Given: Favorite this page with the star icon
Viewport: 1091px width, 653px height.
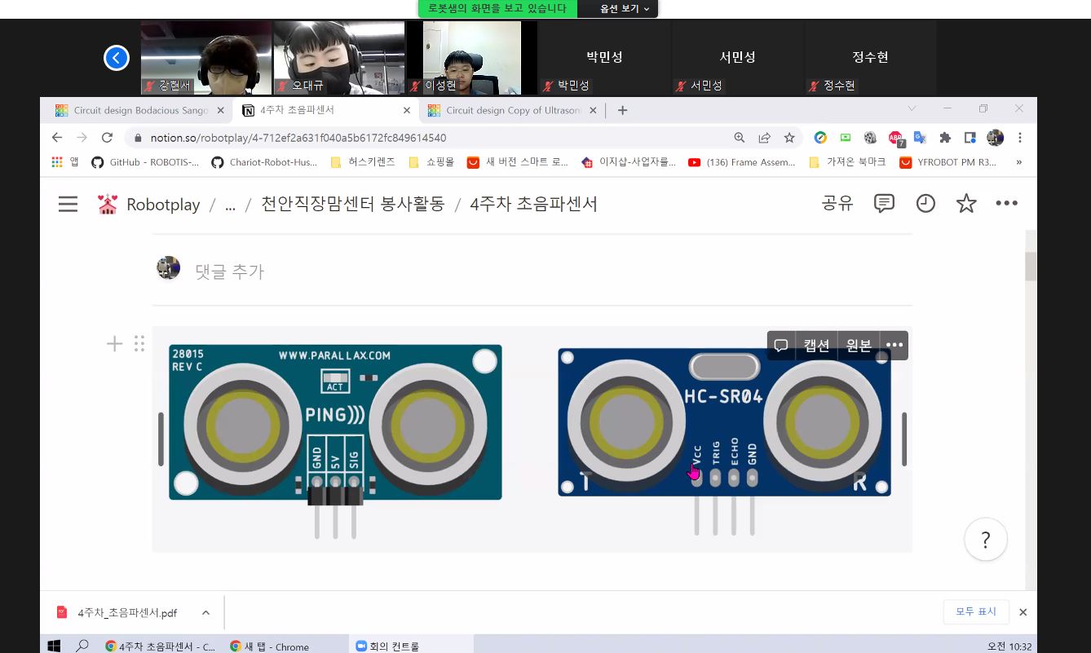Looking at the screenshot, I should pos(966,204).
